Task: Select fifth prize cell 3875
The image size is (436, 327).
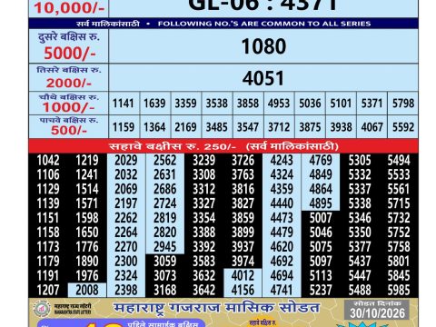Action: tap(310, 127)
